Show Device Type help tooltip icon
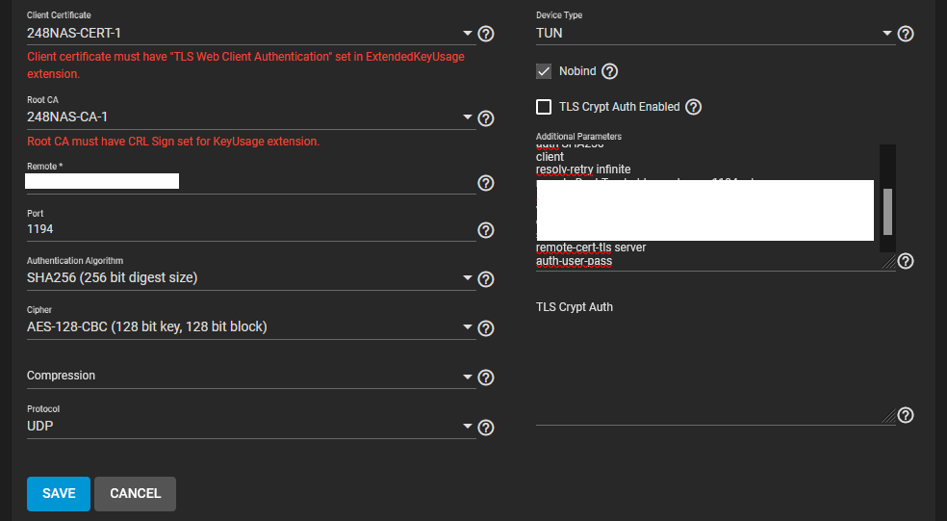The image size is (947, 521). coord(905,34)
